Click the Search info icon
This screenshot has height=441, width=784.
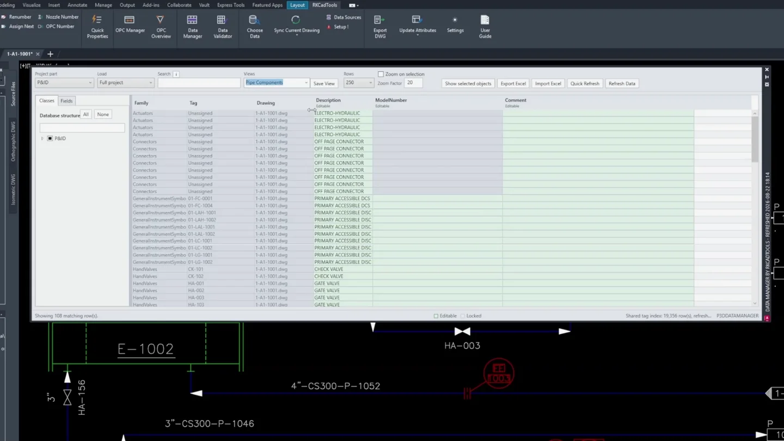tap(176, 74)
